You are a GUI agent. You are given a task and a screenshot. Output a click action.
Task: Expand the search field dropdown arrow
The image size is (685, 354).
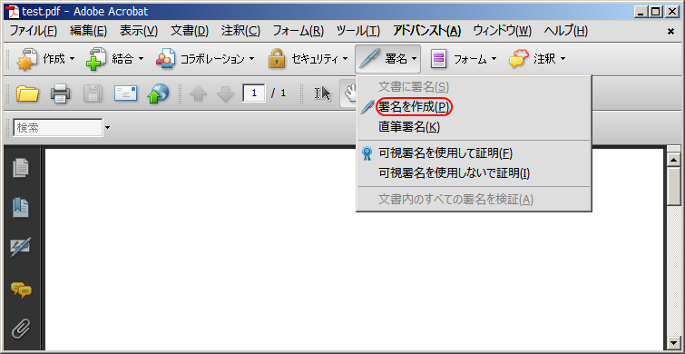point(107,128)
